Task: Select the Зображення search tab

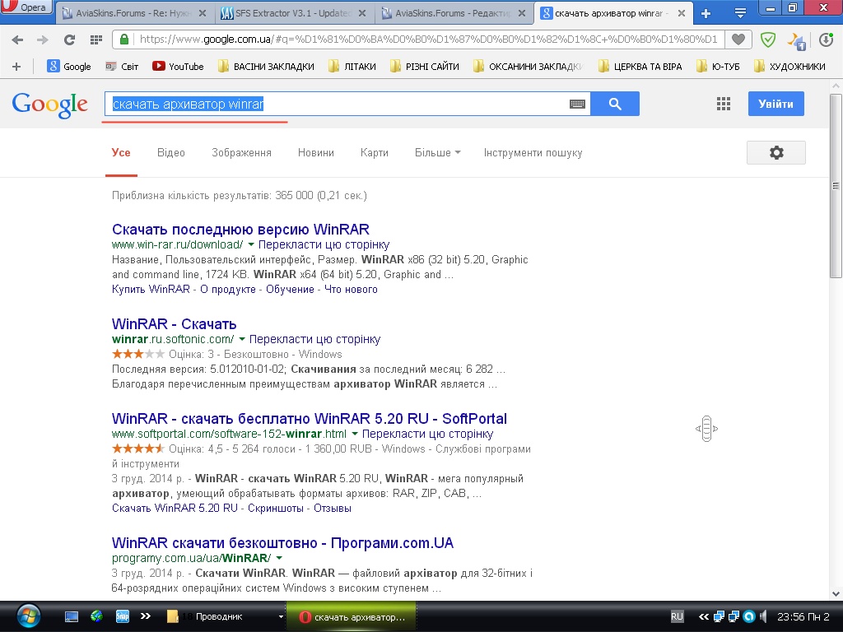Action: (241, 152)
